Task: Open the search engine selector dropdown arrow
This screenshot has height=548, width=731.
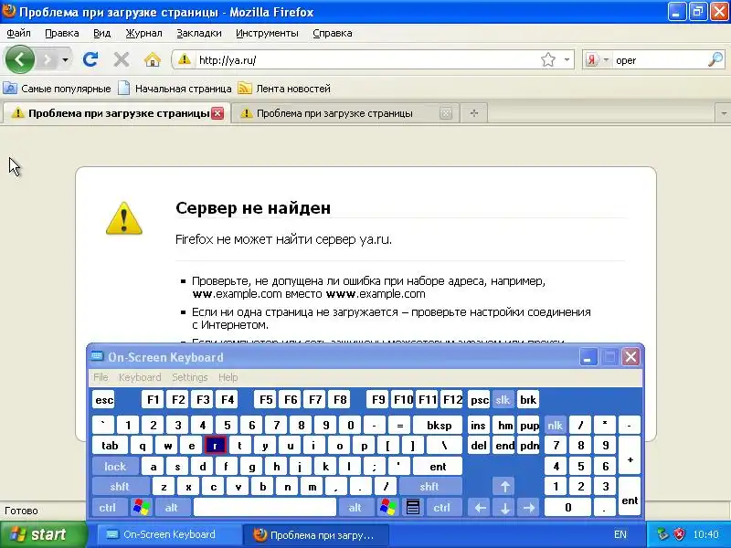Action: pos(606,59)
